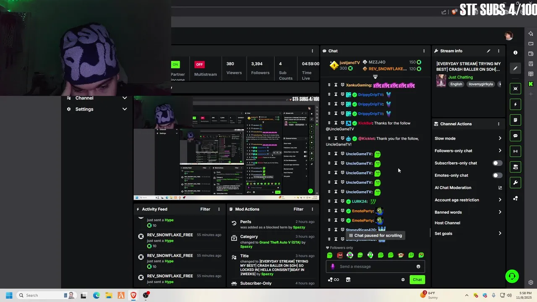Toggle Subscribers-only chat switch
This screenshot has height=302, width=537.
tap(497, 163)
